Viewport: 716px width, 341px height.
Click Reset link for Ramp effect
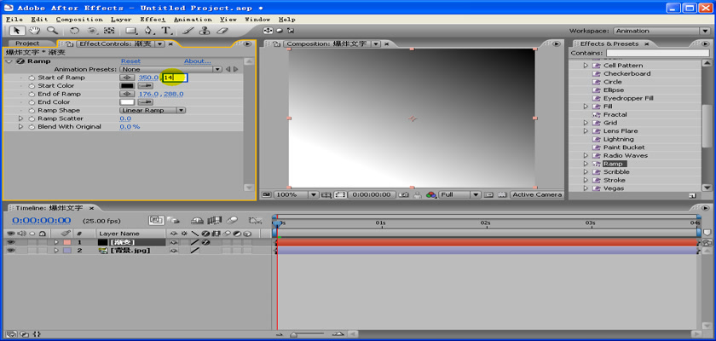[x=130, y=61]
